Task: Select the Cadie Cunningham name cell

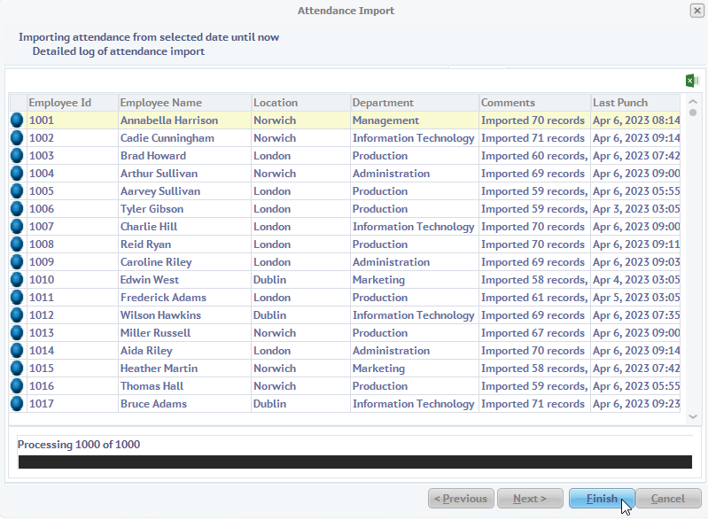Action: point(184,138)
